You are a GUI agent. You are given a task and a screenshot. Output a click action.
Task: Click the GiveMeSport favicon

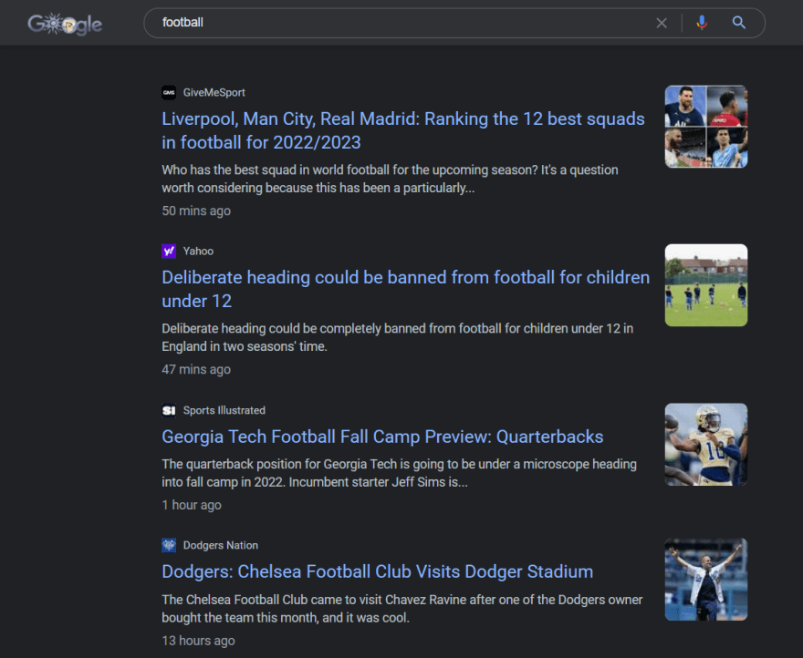coord(169,93)
